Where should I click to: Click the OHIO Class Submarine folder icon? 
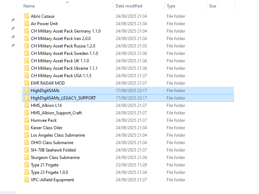(x=27, y=143)
